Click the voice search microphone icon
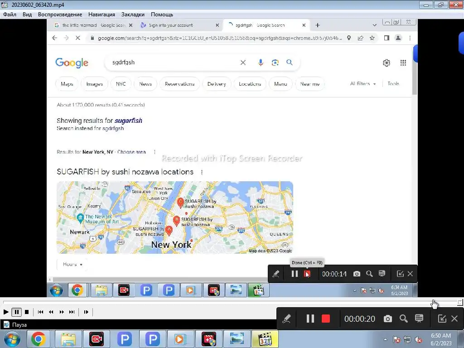464x348 pixels. [261, 63]
